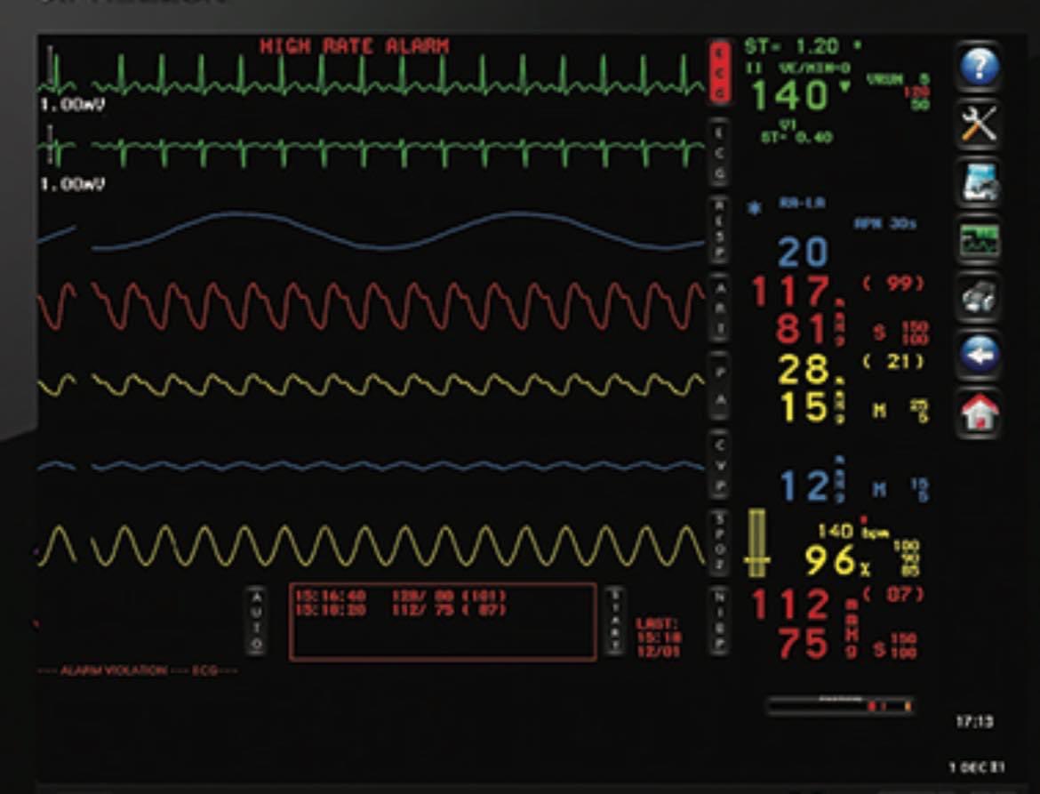This screenshot has width=1040, height=794.
Task: Select the green heart rate value 140
Action: pyautogui.click(x=790, y=95)
